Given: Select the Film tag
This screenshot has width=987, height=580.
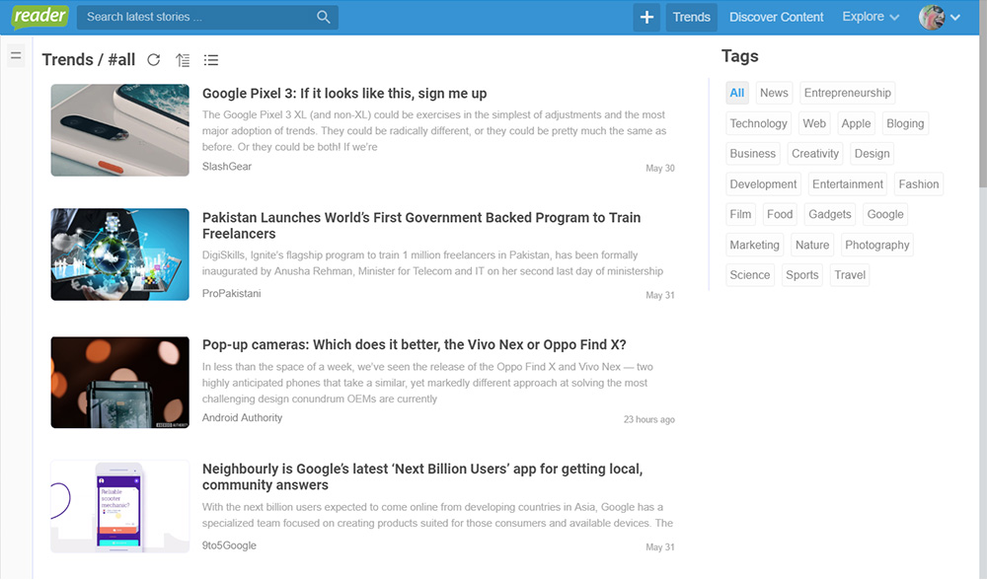Looking at the screenshot, I should coord(740,214).
